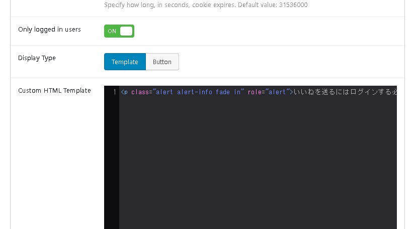Viewport: 420px width, 229px height.
Task: Place cursor on the word fade in code
Action: point(223,92)
